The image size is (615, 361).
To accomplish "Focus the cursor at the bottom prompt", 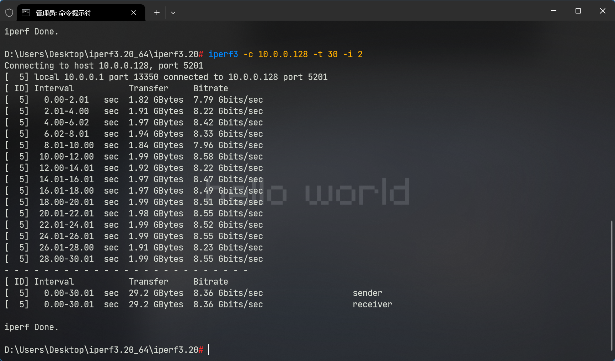I will (x=209, y=350).
